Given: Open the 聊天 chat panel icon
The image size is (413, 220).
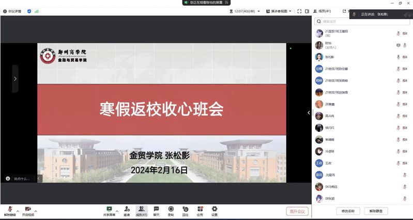Looking at the screenshot, I should pos(156,210).
